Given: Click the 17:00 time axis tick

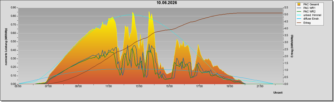Looking at the screenshot, I should point(199,86).
